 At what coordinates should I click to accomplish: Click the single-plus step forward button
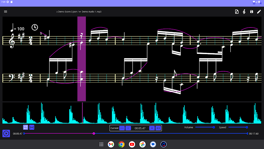tap(152, 128)
